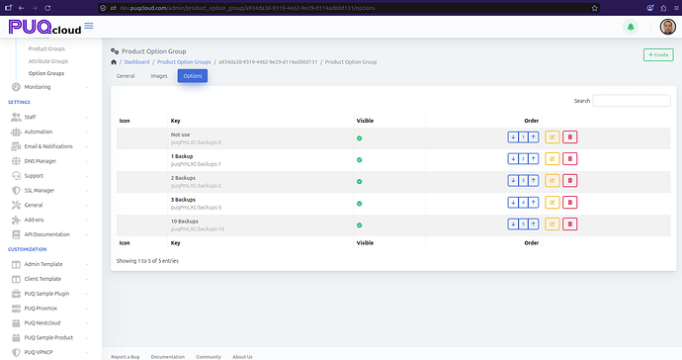
Task: Click the PUQcloud logo
Action: 44,27
